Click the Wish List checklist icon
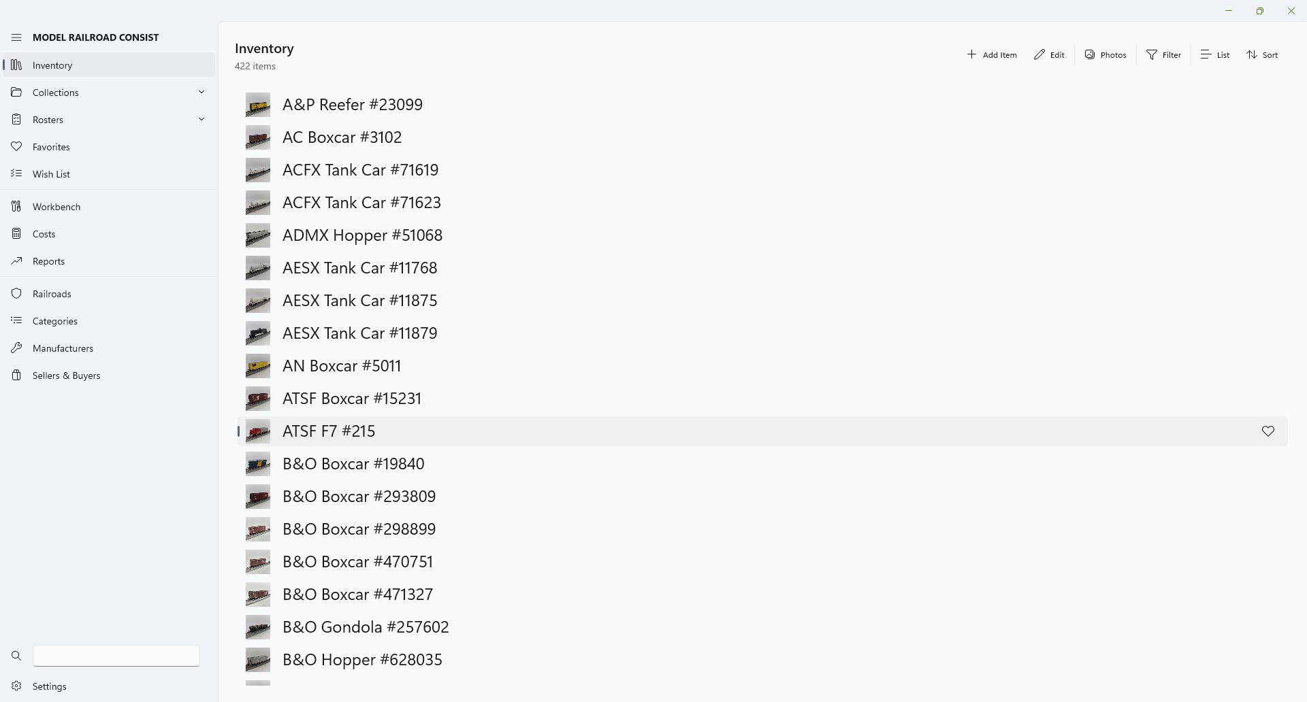This screenshot has width=1307, height=702. [16, 174]
